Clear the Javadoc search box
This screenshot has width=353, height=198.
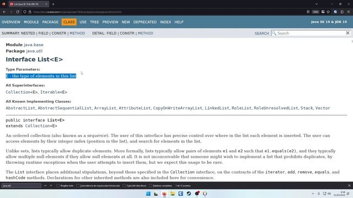click(347, 33)
